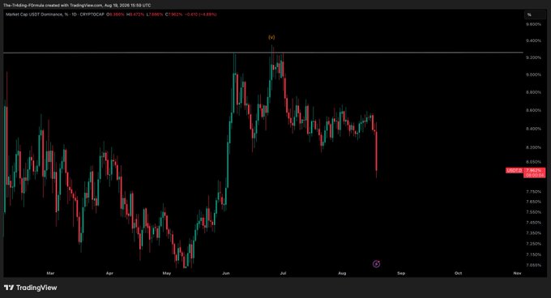The width and height of the screenshot is (551, 298).
Task: Click the 7.750% price scale label
Action: click(x=533, y=192)
